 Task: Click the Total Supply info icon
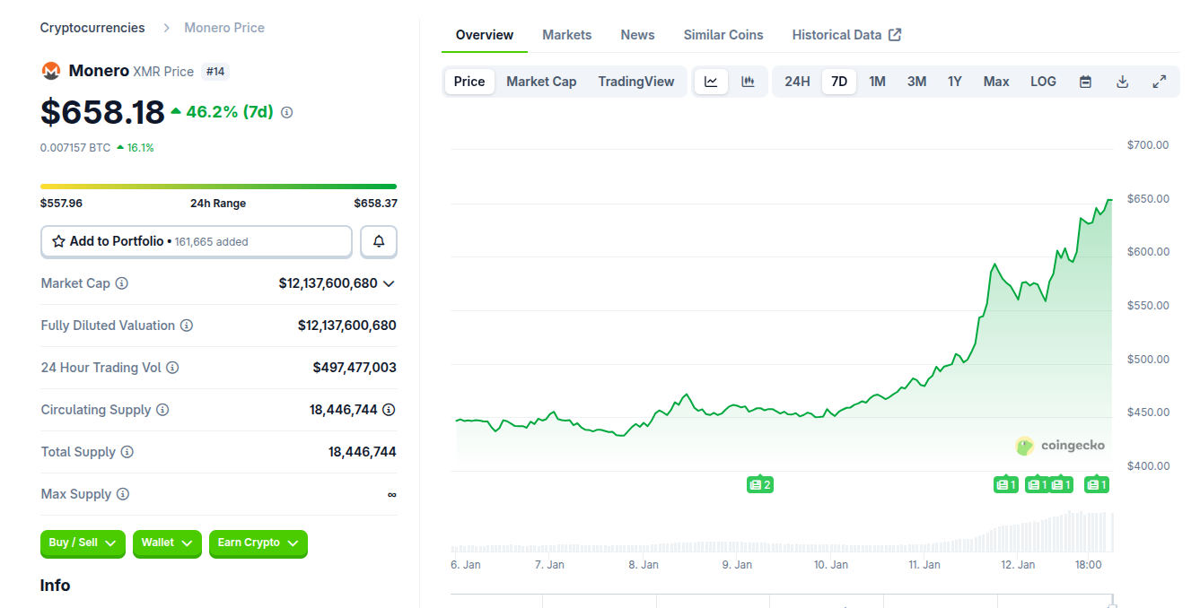(x=127, y=452)
